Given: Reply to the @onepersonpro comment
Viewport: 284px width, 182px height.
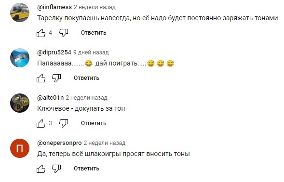Looking at the screenshot, I should click(86, 169).
